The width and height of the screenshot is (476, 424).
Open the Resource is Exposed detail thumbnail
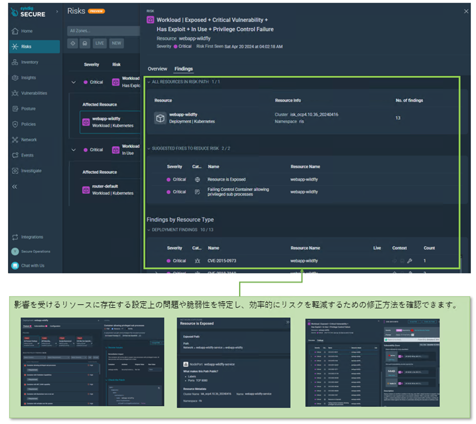click(234, 361)
